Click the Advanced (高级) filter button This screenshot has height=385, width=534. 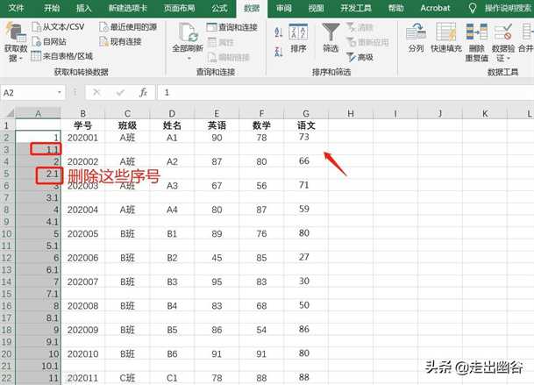360,57
